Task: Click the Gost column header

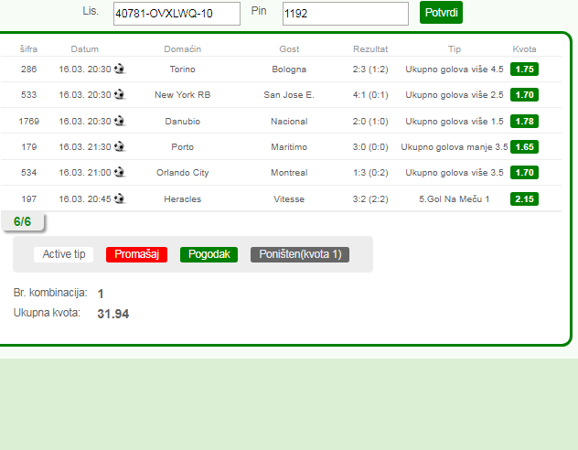Action: [289, 49]
